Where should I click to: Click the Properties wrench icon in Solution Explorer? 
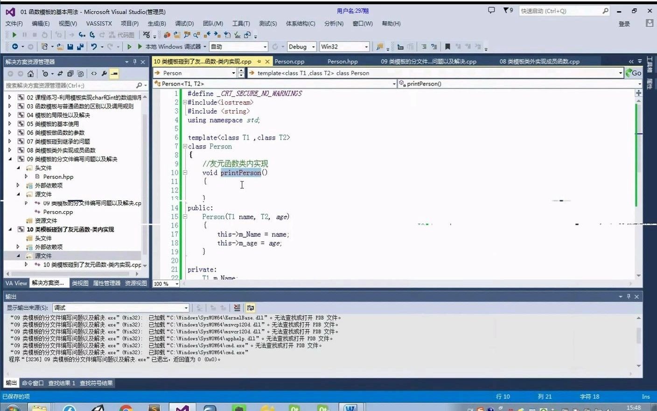[104, 73]
